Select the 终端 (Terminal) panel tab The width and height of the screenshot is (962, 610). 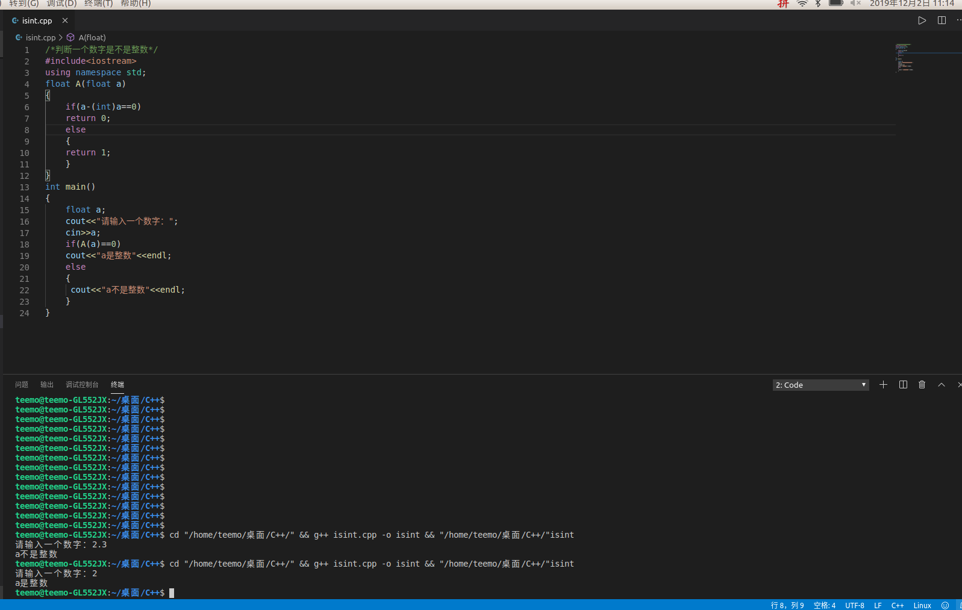[117, 384]
